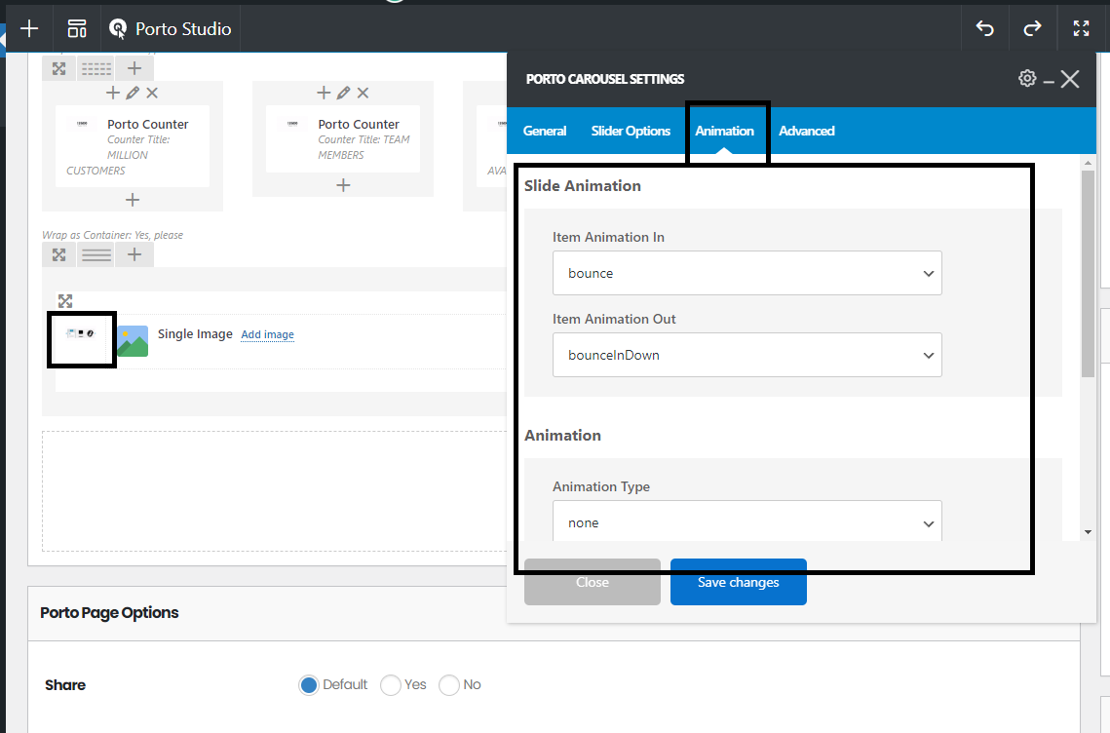The image size is (1110, 733).
Task: Select the Default Share radio button
Action: (309, 685)
